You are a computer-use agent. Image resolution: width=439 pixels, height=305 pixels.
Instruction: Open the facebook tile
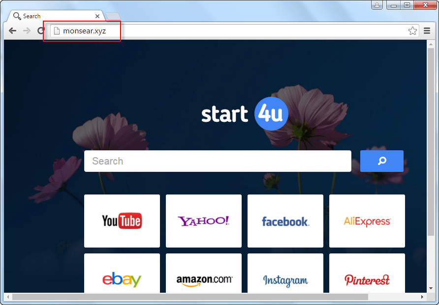tap(285, 221)
